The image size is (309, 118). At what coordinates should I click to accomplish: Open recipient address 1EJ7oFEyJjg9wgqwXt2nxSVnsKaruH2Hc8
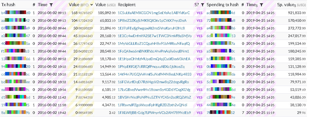151,28
